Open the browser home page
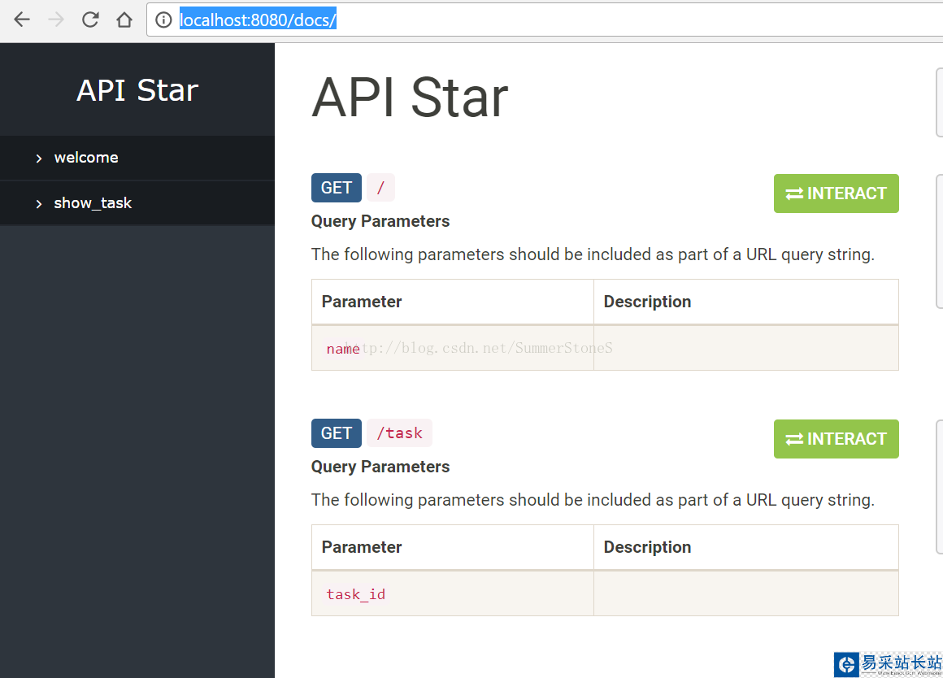Viewport: 943px width, 678px height. (124, 20)
